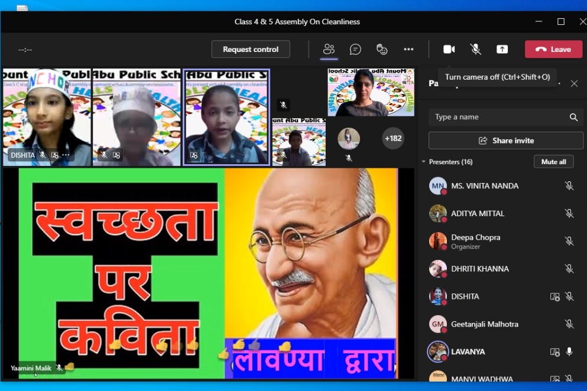
Task: Click the Share invite button
Action: [x=506, y=141]
